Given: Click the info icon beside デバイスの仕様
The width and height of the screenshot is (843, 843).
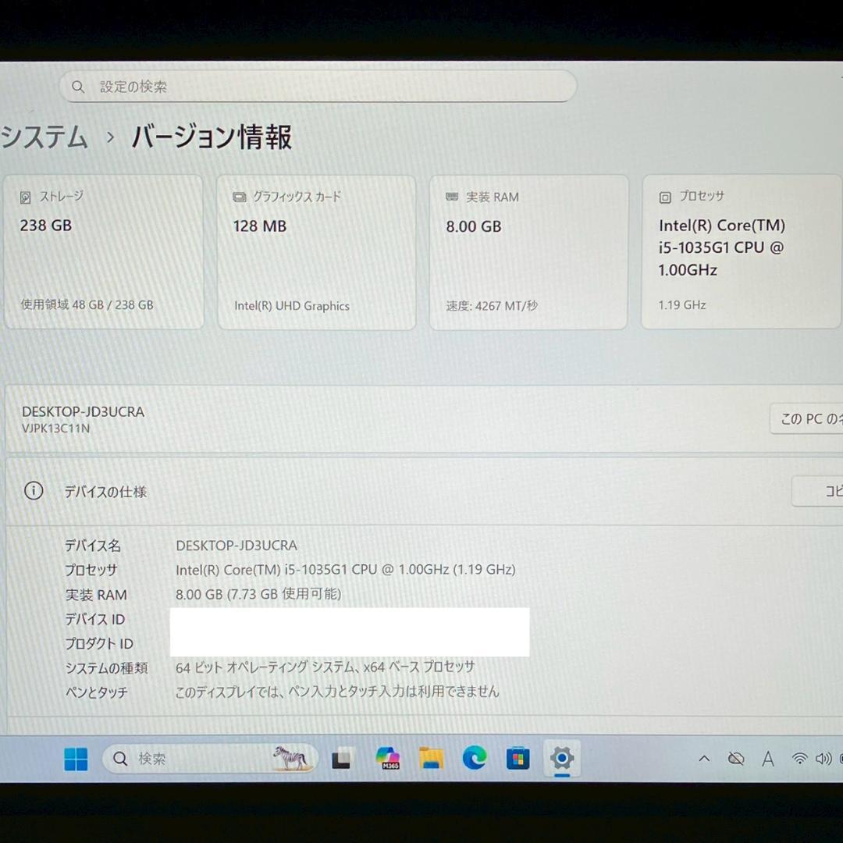Looking at the screenshot, I should (32, 491).
